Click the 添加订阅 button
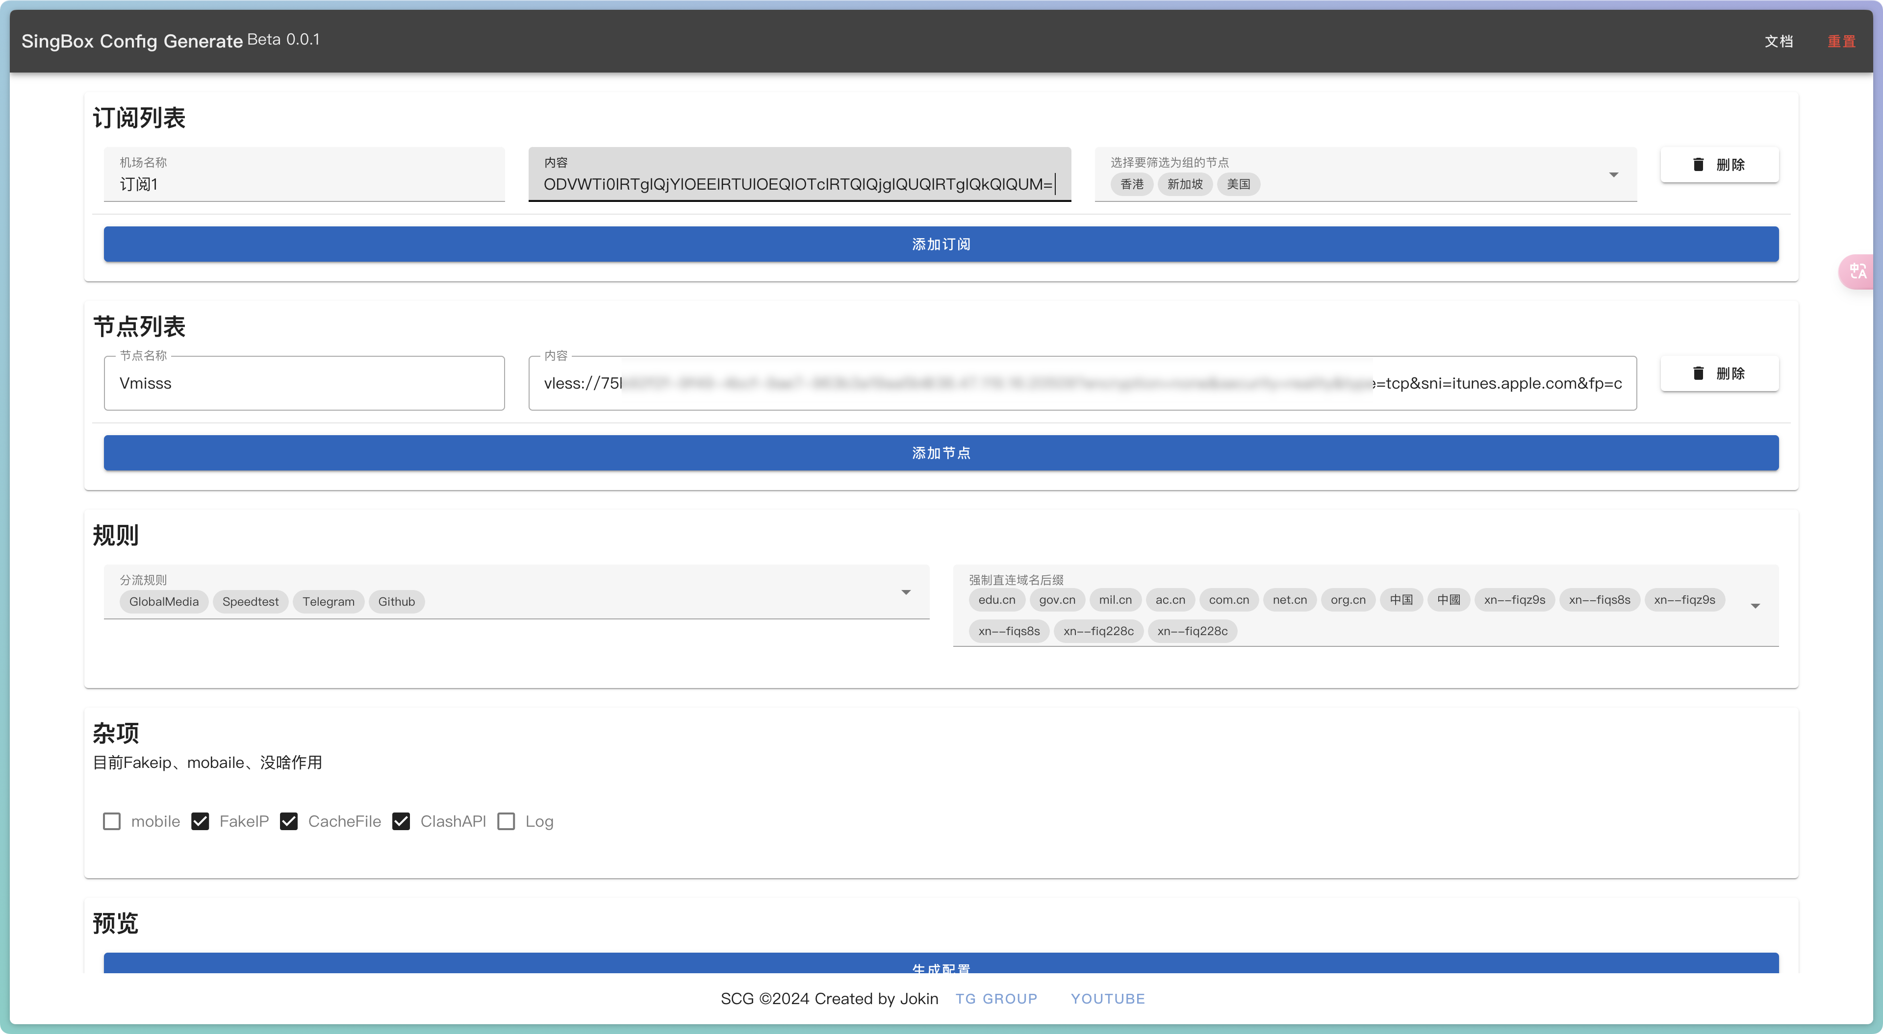The image size is (1883, 1034). [941, 244]
